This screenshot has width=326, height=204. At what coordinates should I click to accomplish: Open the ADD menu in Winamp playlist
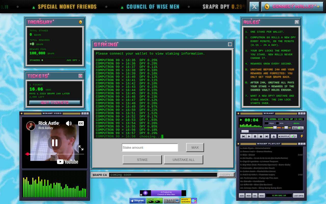click(242, 196)
